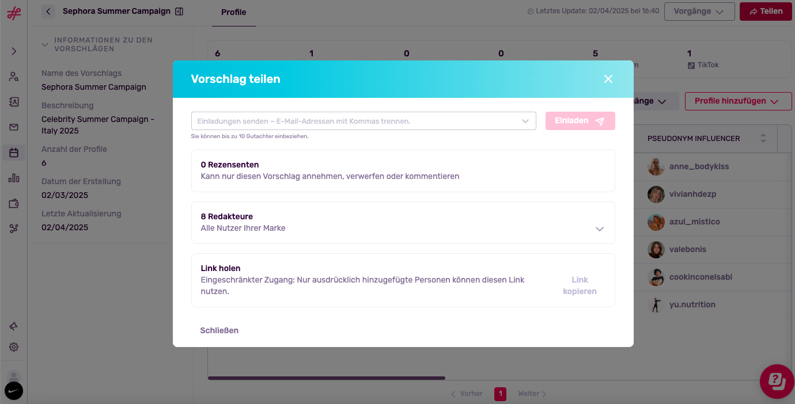Click cookinconelsabi profile avatar
Image resolution: width=795 pixels, height=404 pixels.
coord(656,277)
